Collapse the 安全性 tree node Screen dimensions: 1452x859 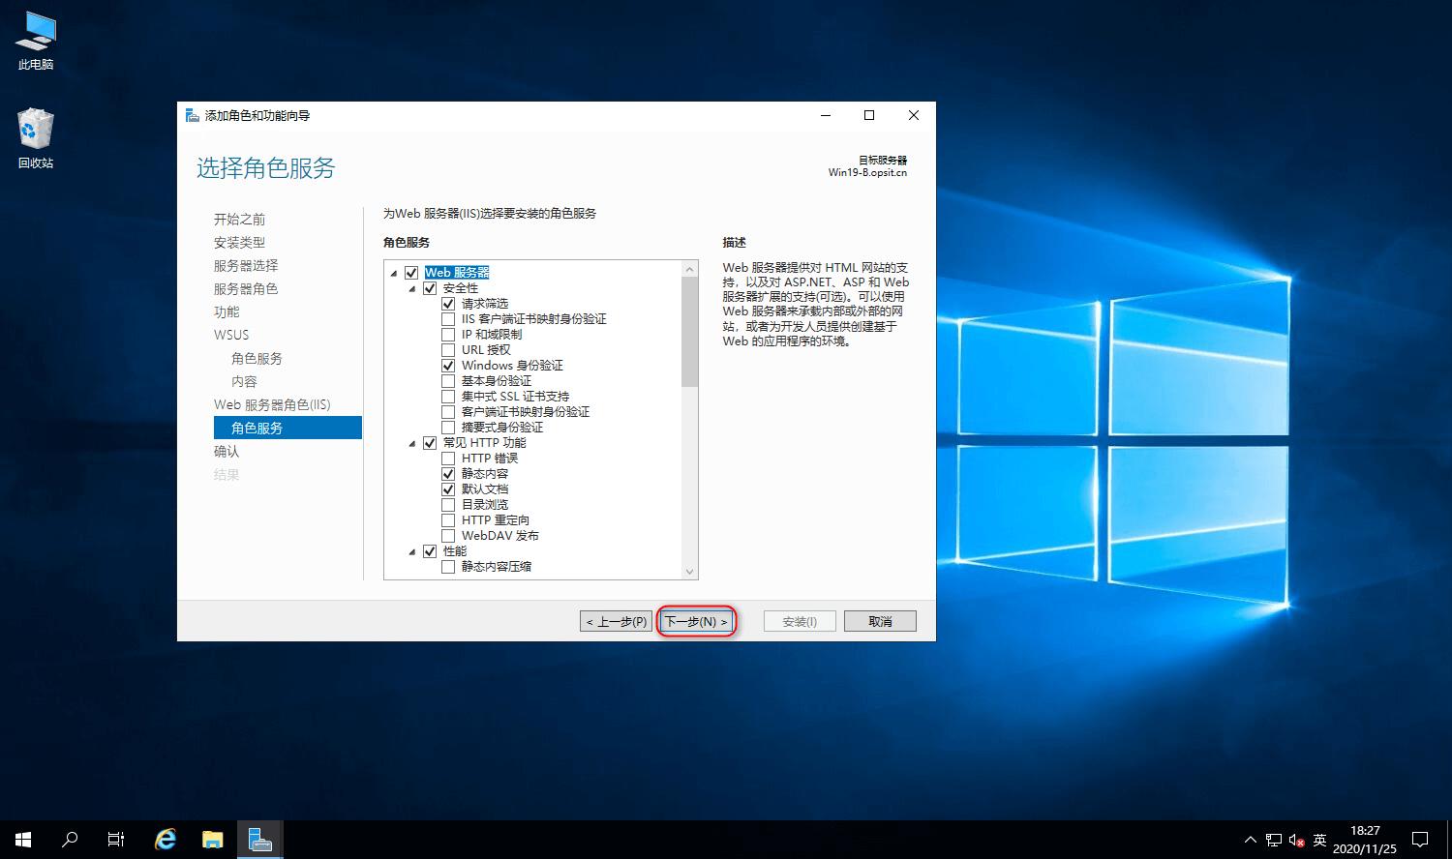(x=412, y=289)
